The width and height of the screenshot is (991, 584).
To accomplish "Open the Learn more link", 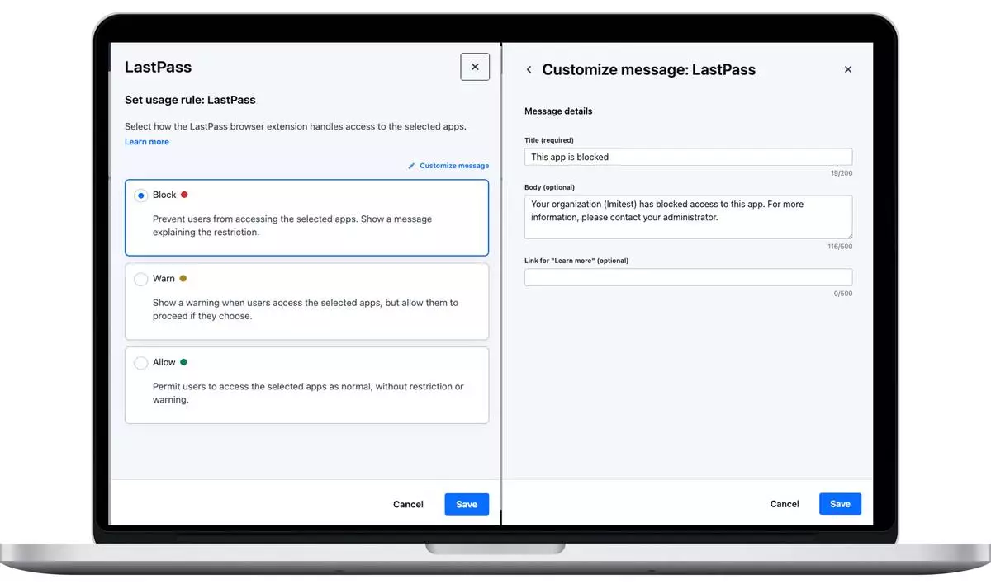I will tap(147, 142).
